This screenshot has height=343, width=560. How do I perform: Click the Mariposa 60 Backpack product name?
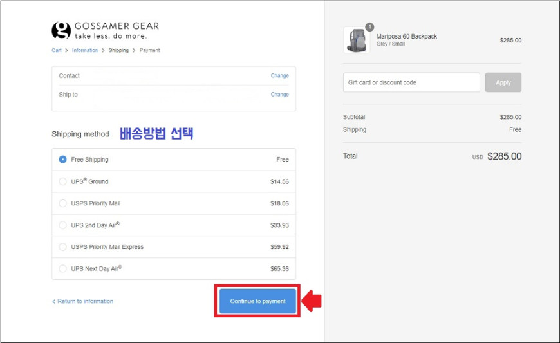point(406,37)
